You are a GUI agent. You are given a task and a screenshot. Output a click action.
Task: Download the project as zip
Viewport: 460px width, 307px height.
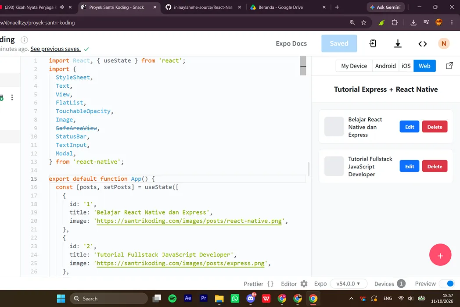398,44
